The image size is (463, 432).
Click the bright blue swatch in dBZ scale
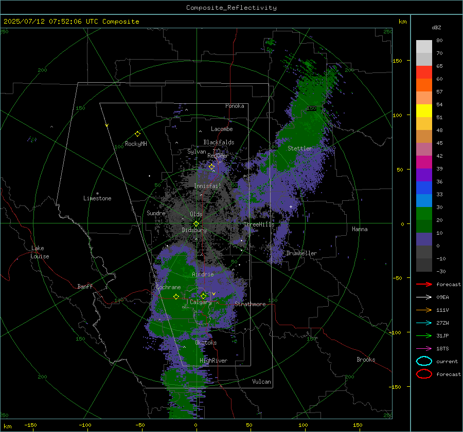pyautogui.click(x=424, y=187)
